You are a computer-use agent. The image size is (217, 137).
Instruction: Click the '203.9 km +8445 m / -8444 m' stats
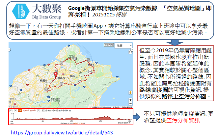(x=56, y=110)
